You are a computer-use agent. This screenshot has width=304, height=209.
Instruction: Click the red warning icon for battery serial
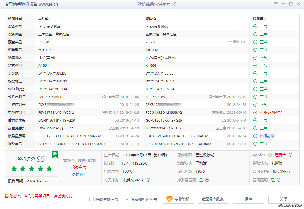click(255, 112)
